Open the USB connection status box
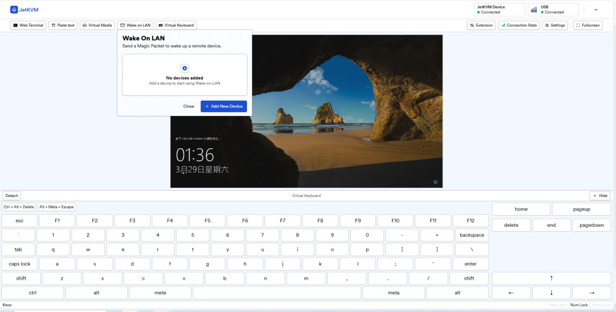Image resolution: width=616 pixels, height=312 pixels. tap(553, 10)
